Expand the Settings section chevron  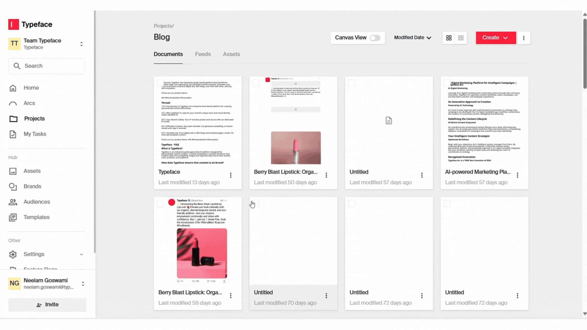(81, 255)
